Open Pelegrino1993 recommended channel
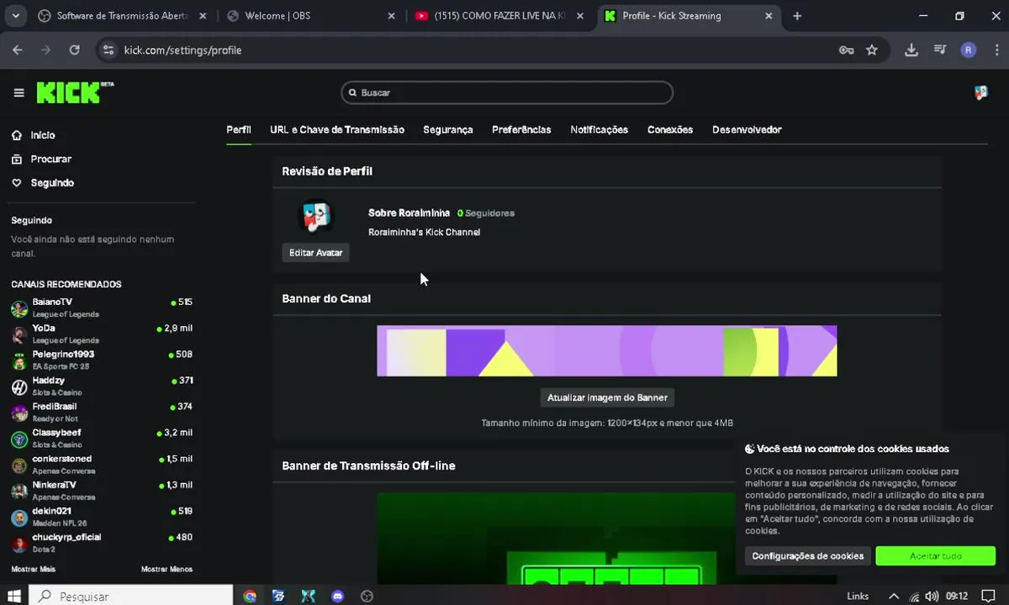The width and height of the screenshot is (1009, 605). (102, 360)
